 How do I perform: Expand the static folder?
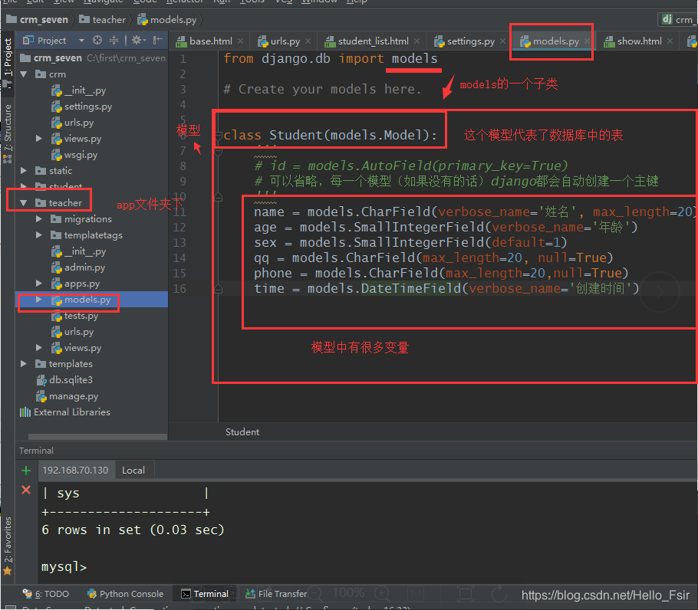coord(24,171)
